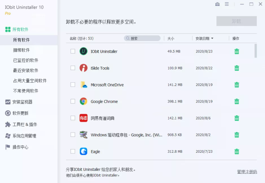Image resolution: width=265 pixels, height=183 pixels.
Task: Click the toolbox briefcase icon in title bar
Action: pyautogui.click(x=218, y=4)
